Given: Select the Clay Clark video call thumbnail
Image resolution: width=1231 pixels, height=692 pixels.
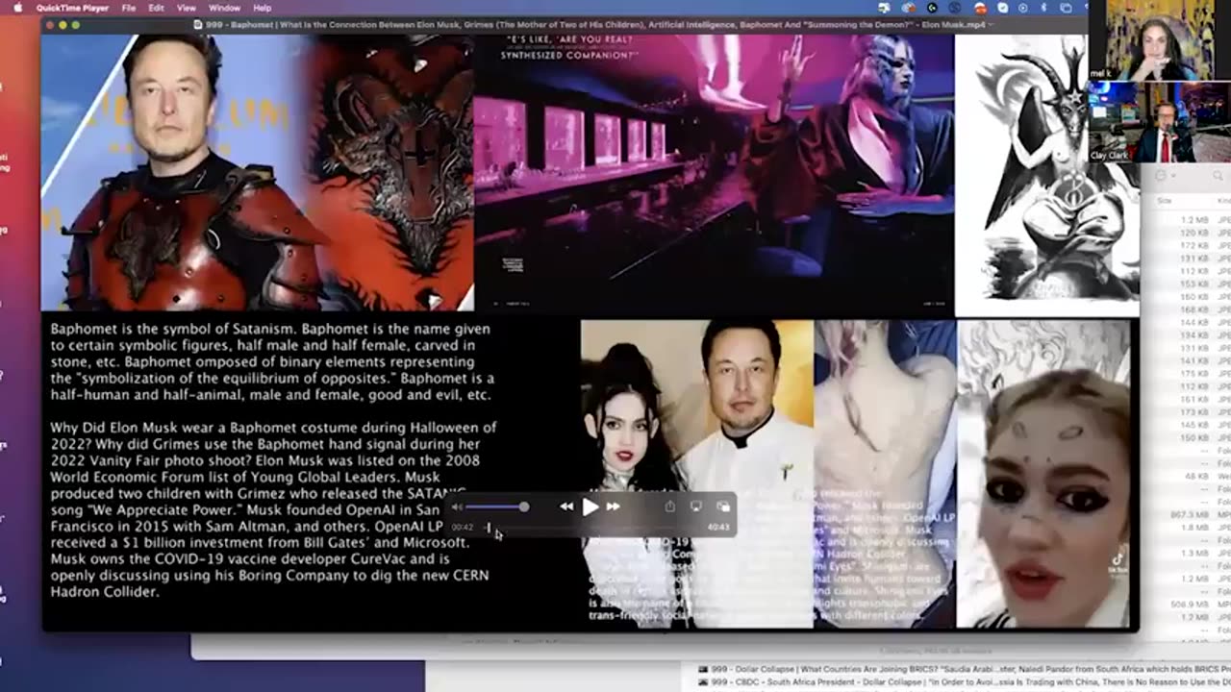Looking at the screenshot, I should tap(1160, 122).
